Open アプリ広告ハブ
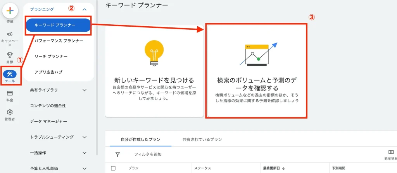This screenshot has width=397, height=173. click(48, 72)
